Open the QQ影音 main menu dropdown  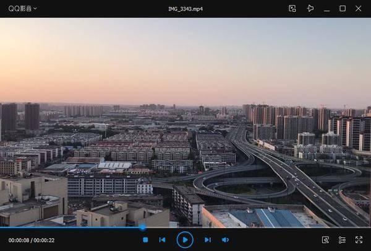(22, 9)
